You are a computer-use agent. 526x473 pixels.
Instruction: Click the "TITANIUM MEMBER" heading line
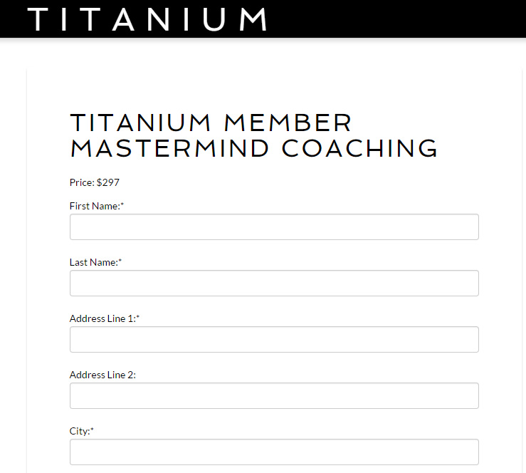coord(211,123)
